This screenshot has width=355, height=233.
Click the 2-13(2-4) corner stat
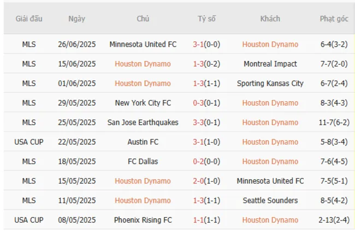pyautogui.click(x=334, y=220)
